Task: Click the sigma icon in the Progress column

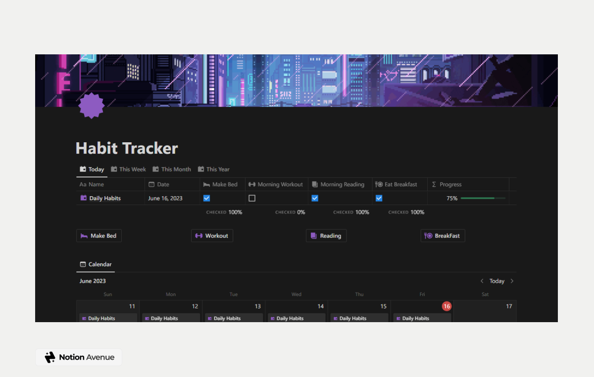Action: tap(436, 184)
